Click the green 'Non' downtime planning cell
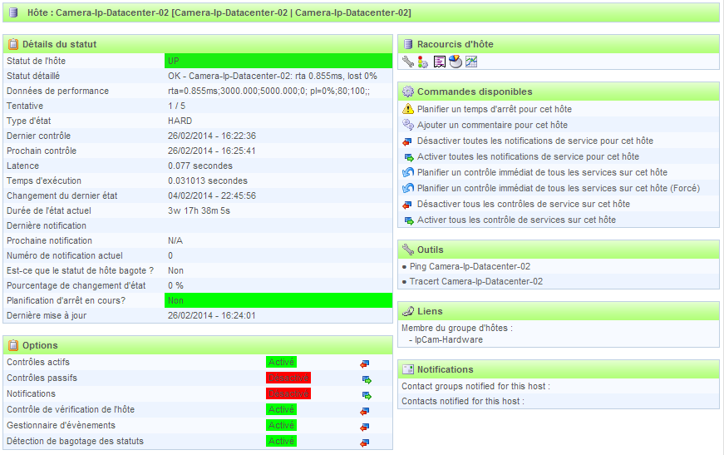 click(278, 301)
